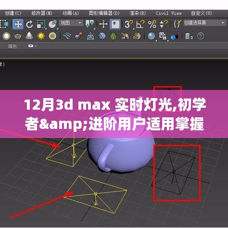Viewport: 228px width, 228px height.
Task: Click the Select and Manipulate crosshair icon
Action: (103, 24)
